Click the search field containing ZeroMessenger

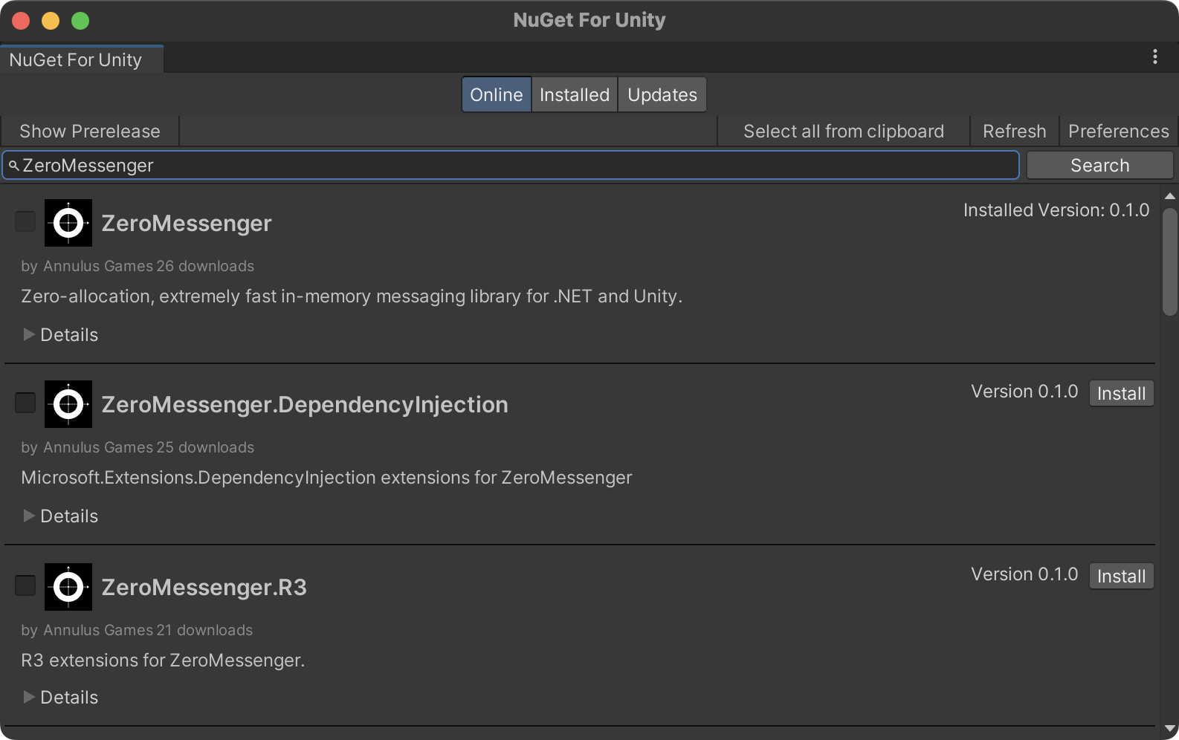coord(510,166)
